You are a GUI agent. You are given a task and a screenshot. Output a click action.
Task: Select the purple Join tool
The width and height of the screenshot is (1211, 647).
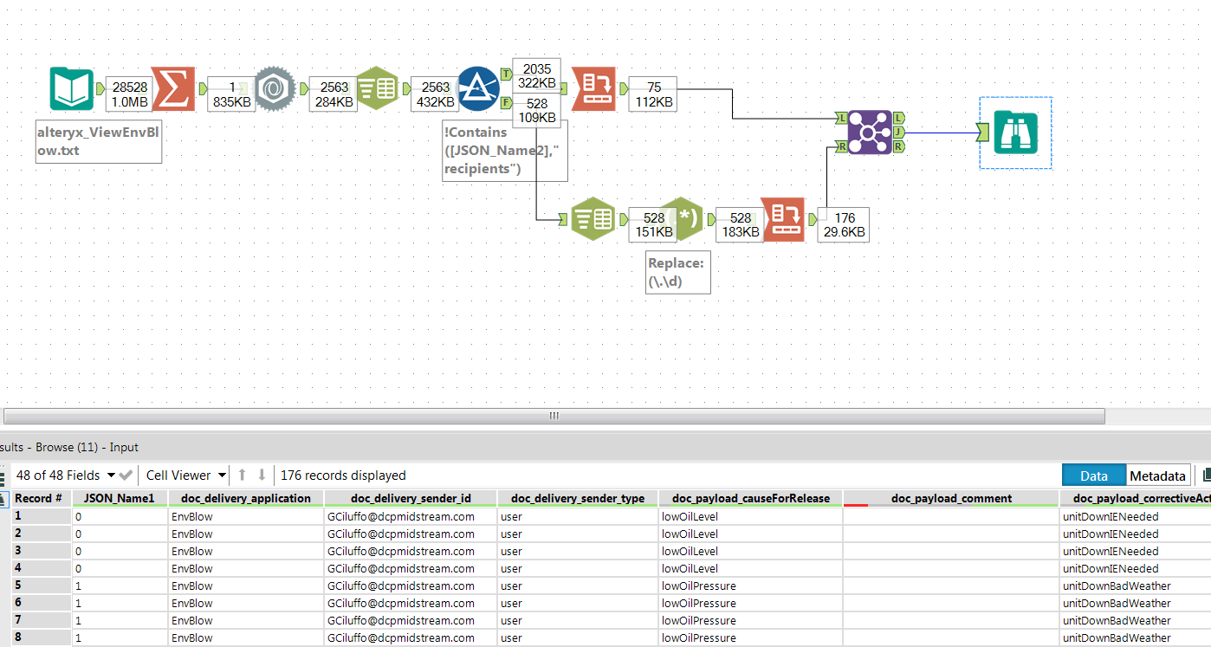pyautogui.click(x=869, y=133)
